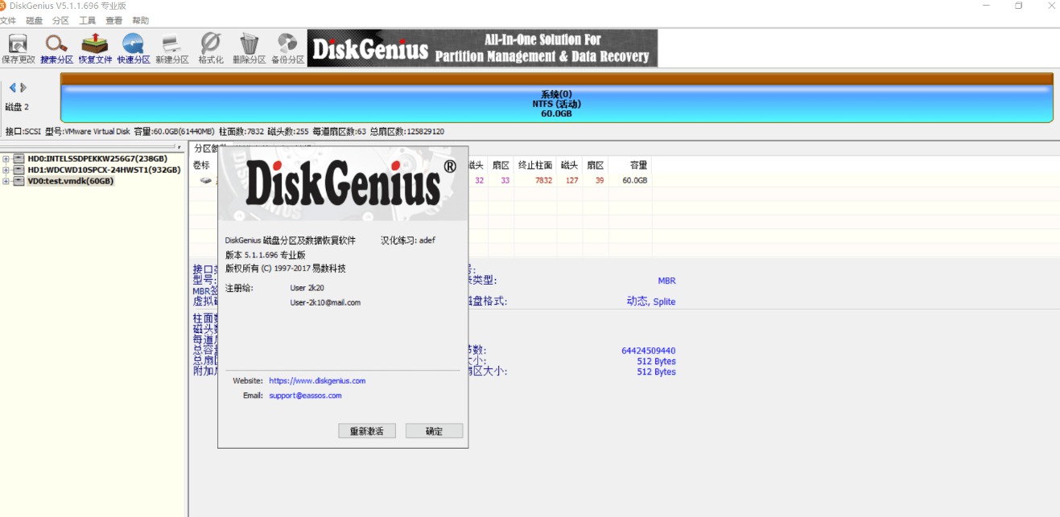The image size is (1060, 517).
Task: Click the 终止柱面 column header
Action: pos(535,165)
